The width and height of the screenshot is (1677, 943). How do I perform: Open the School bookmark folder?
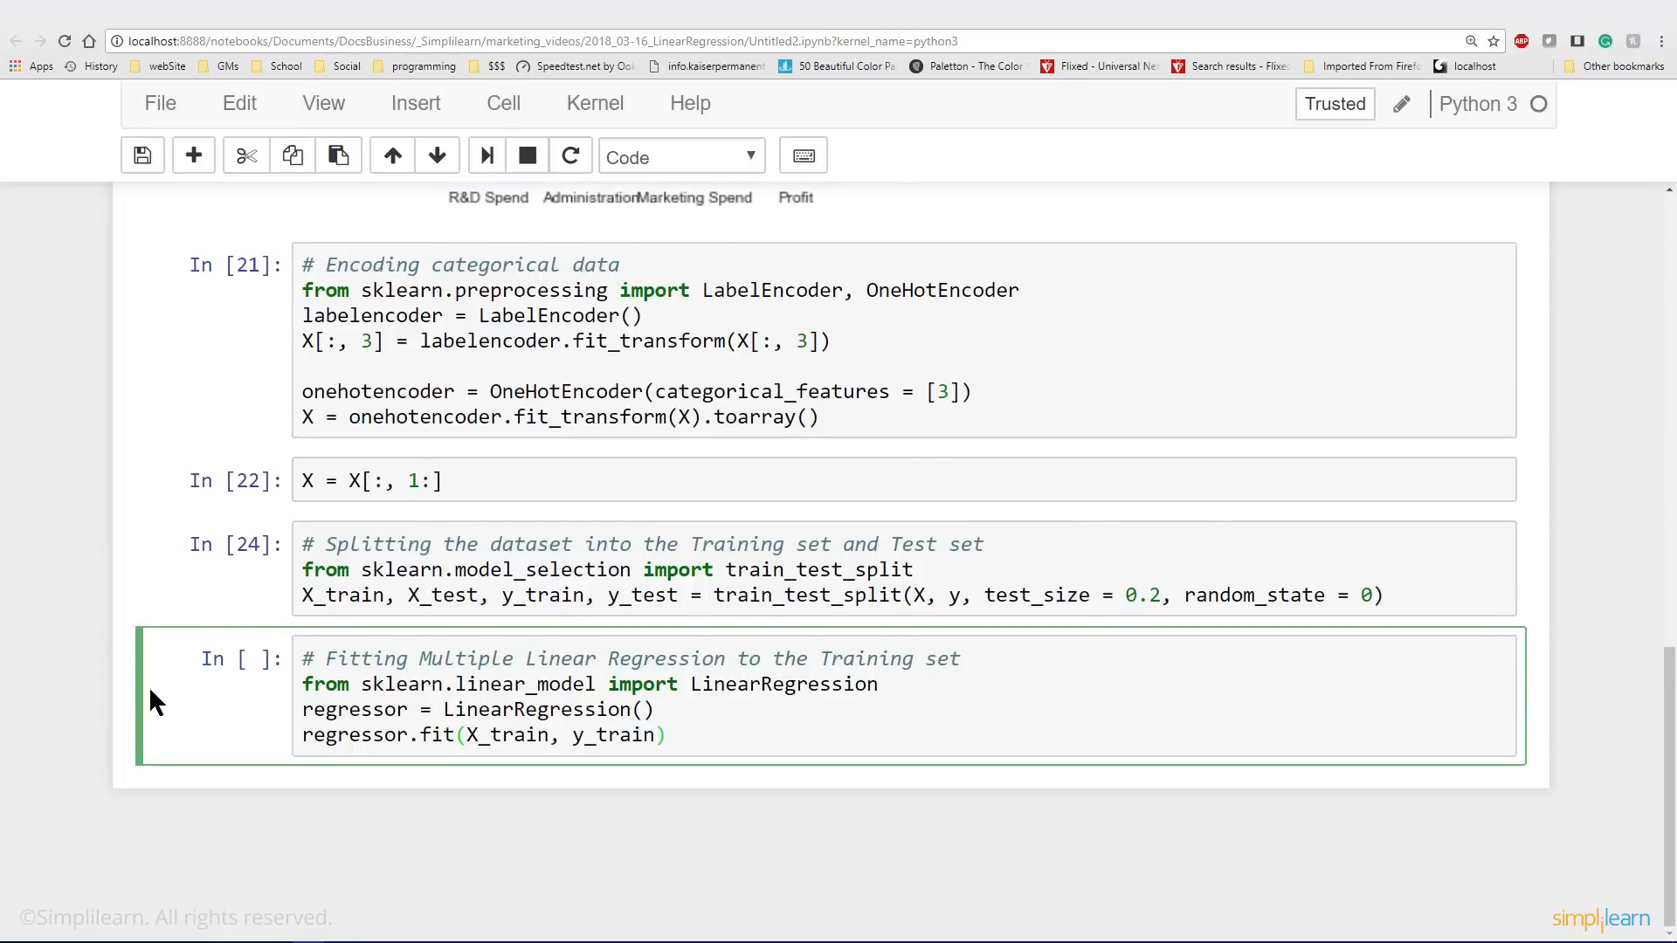click(277, 66)
